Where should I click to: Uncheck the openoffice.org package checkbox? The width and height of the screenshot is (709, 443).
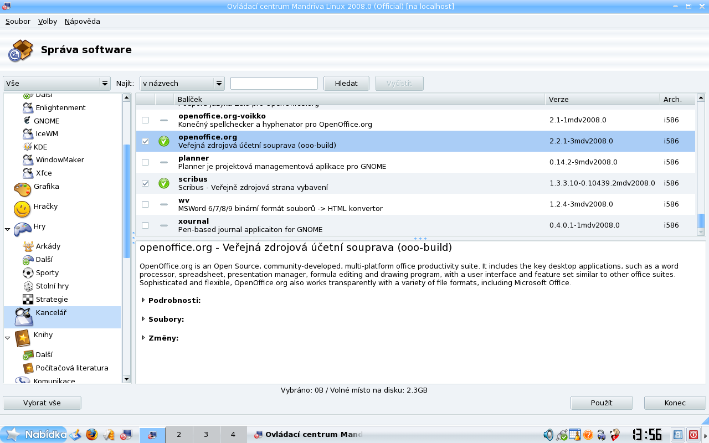coord(145,141)
